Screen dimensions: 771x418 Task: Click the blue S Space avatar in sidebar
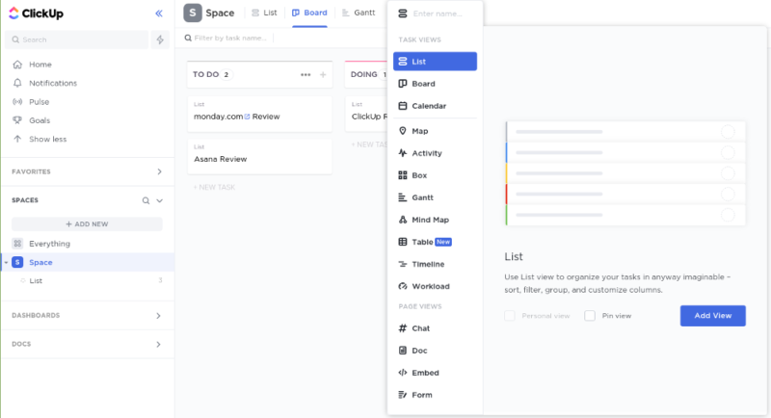pyautogui.click(x=17, y=262)
